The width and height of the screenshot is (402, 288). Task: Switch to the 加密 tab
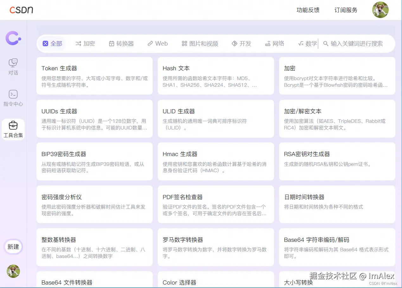pos(85,44)
